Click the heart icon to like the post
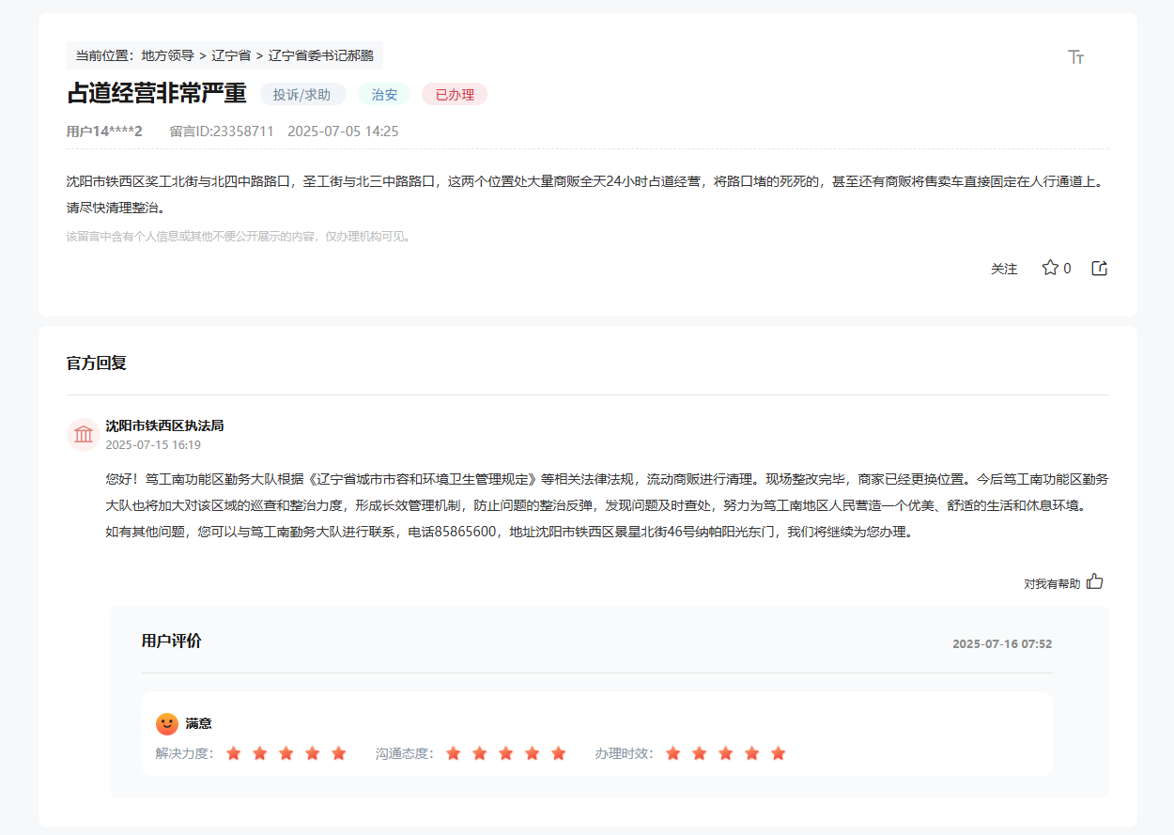This screenshot has height=835, width=1174. (1049, 267)
